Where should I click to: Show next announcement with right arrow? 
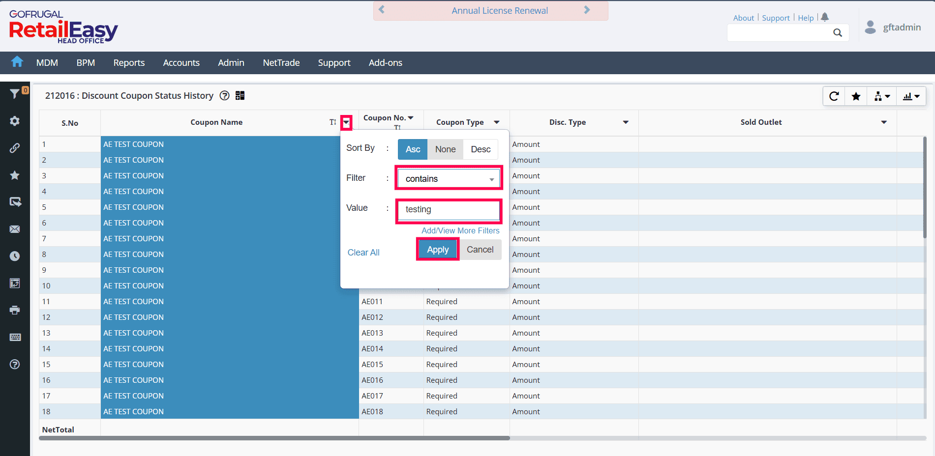click(587, 10)
